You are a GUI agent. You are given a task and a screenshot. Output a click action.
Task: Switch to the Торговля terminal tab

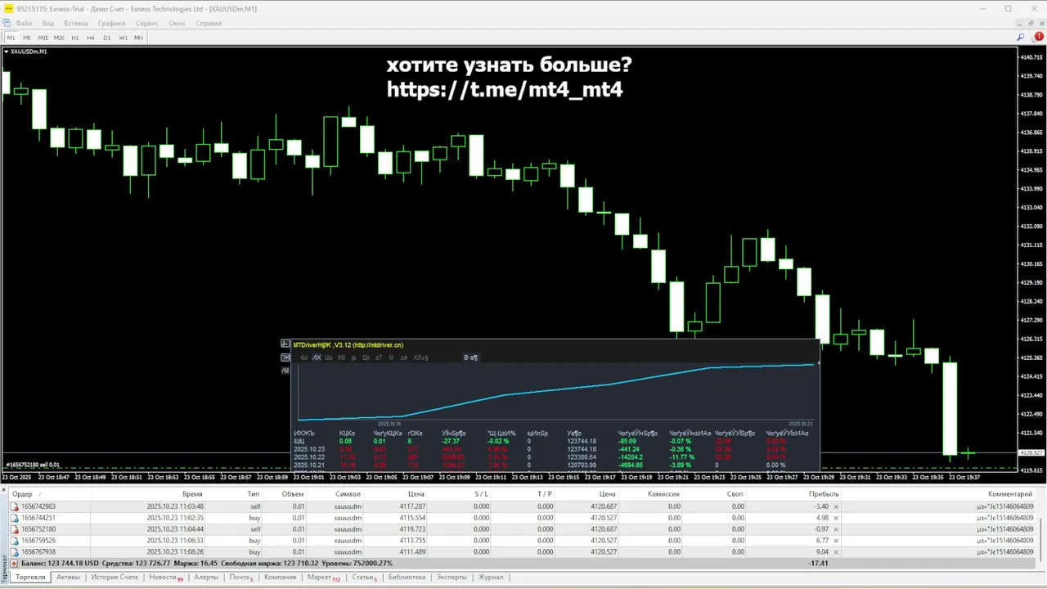click(30, 578)
